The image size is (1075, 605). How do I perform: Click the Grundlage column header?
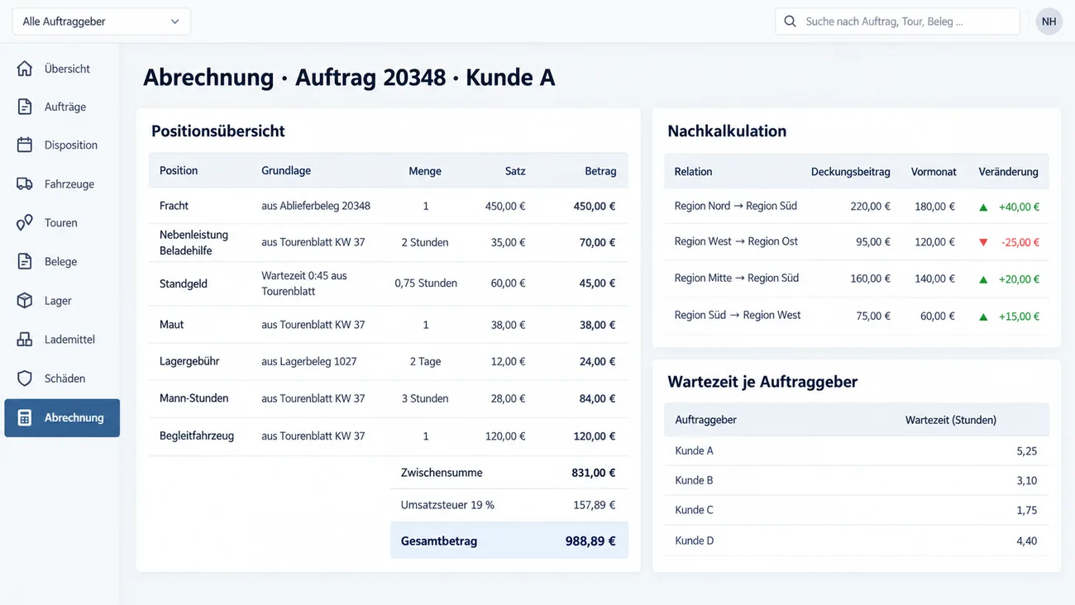click(286, 171)
